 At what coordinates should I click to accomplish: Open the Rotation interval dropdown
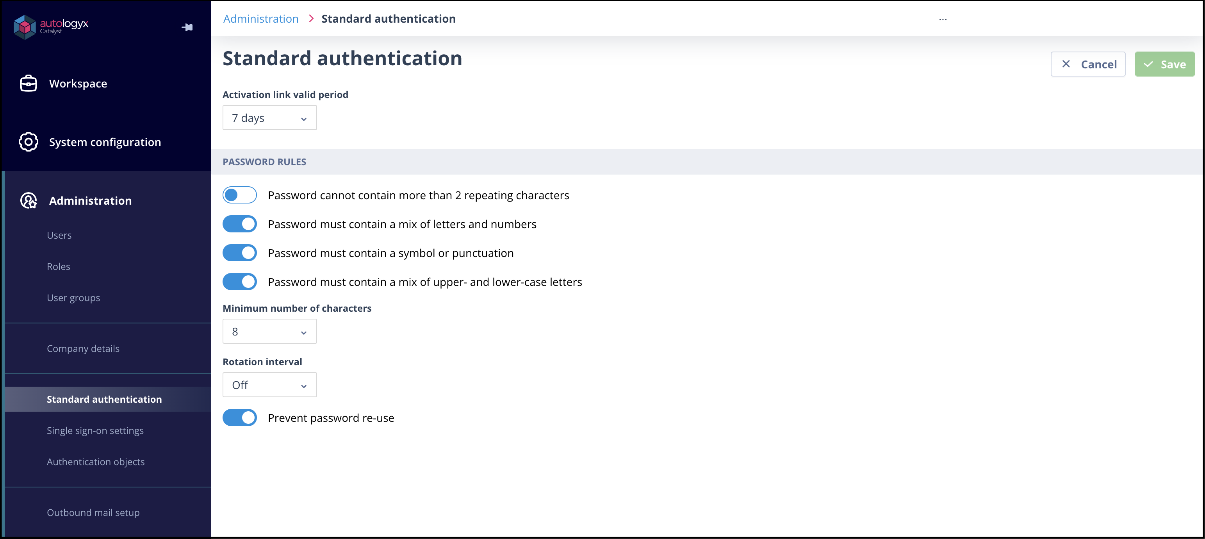click(269, 385)
